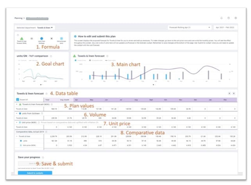The image size is (251, 185).
Task: Click the Planning breadcrumb link
Action: coord(18,18)
